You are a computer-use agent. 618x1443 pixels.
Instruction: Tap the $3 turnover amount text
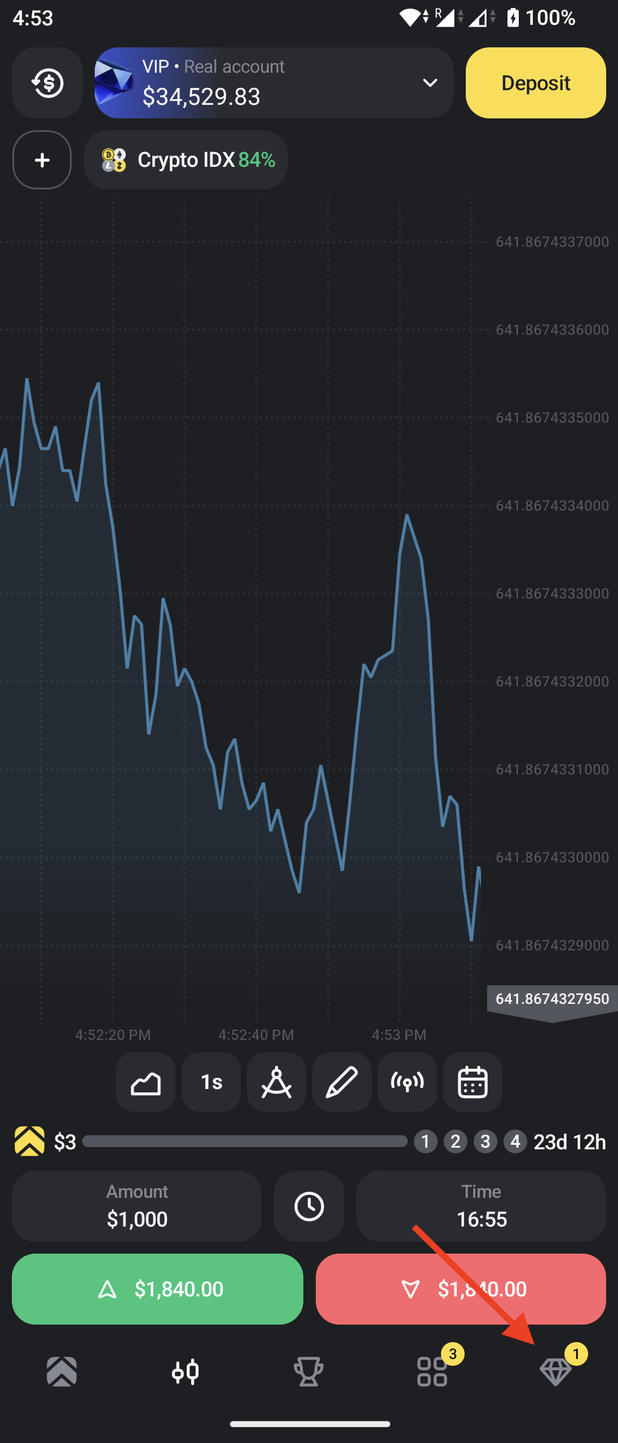(x=65, y=1142)
